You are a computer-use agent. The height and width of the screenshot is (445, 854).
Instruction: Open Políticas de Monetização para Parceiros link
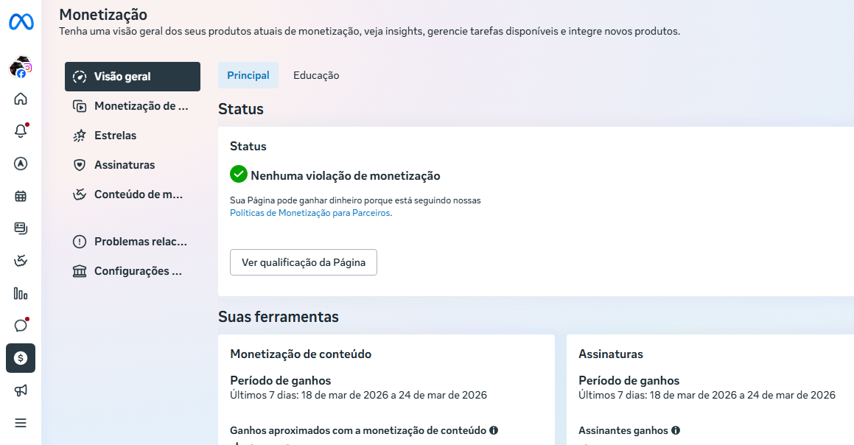click(310, 213)
